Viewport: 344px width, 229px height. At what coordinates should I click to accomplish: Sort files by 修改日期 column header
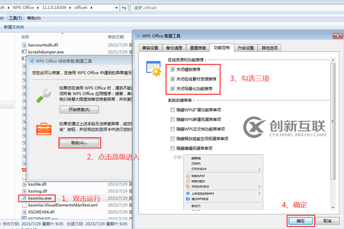coord(116,37)
